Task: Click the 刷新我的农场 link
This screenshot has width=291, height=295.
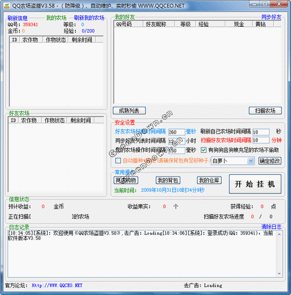Action: [89, 18]
